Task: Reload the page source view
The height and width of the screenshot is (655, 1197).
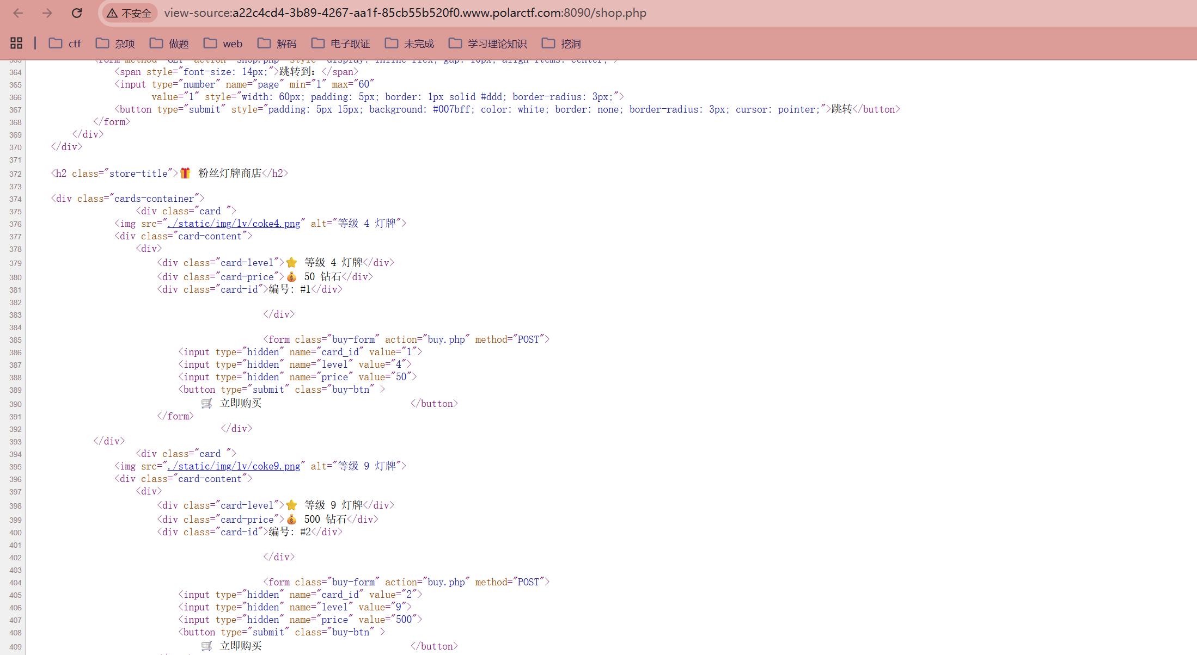Action: click(77, 13)
